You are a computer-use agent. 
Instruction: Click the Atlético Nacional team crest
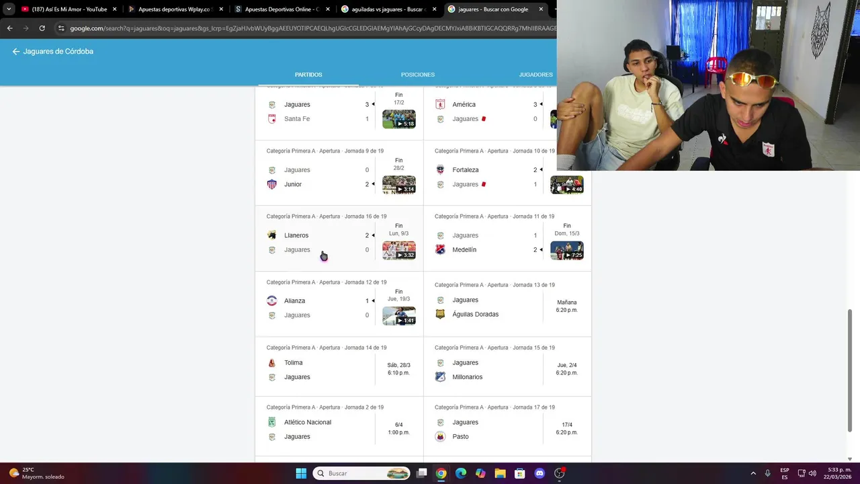coord(272,422)
